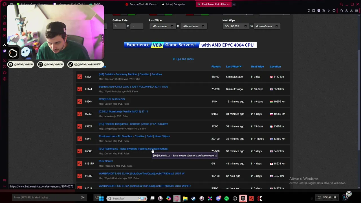
Task: Switch to the Sons de Viral tab
Action: point(141,4)
